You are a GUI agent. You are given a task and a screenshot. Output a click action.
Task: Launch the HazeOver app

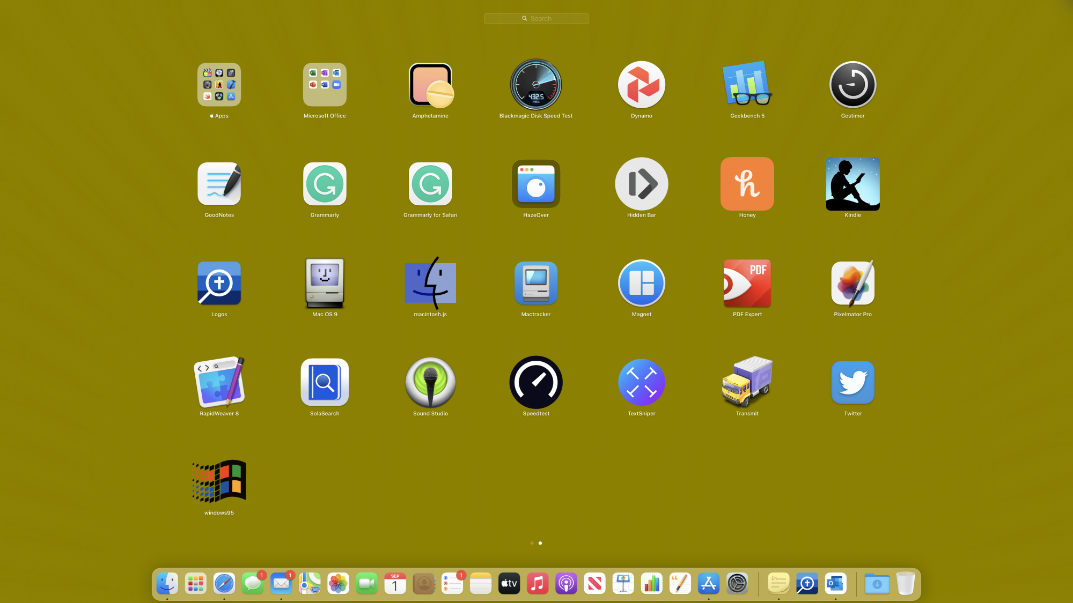click(535, 184)
